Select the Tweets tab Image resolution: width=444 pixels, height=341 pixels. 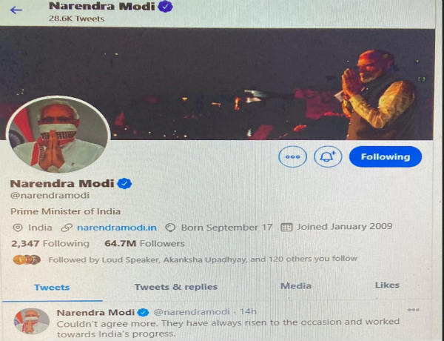click(52, 288)
